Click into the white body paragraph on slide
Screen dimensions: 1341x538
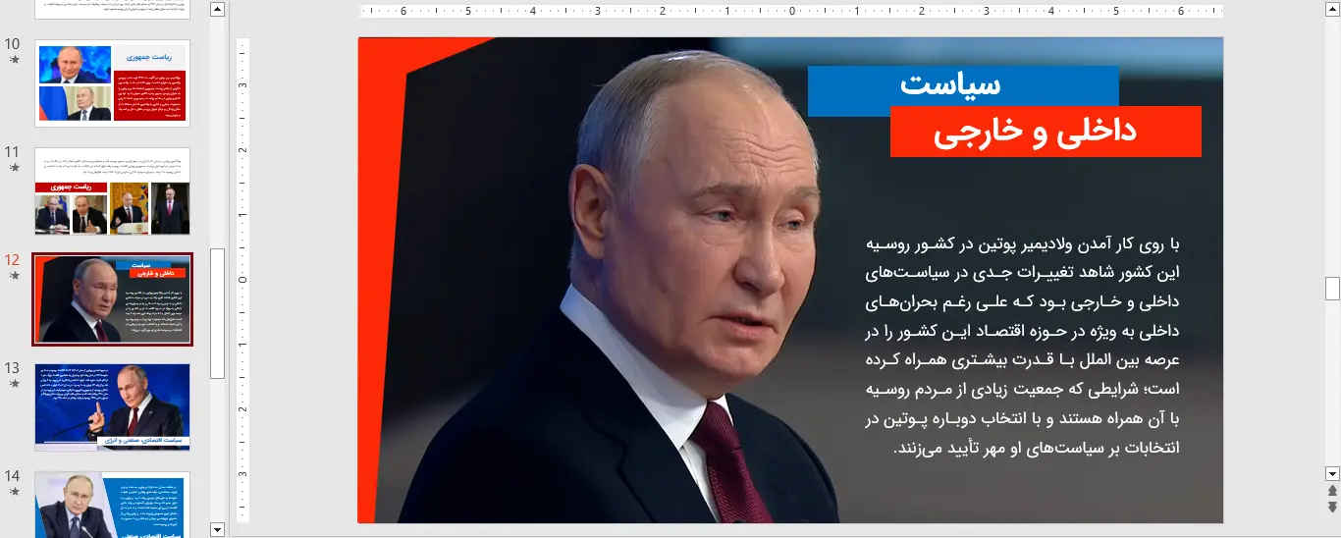(x=1021, y=345)
